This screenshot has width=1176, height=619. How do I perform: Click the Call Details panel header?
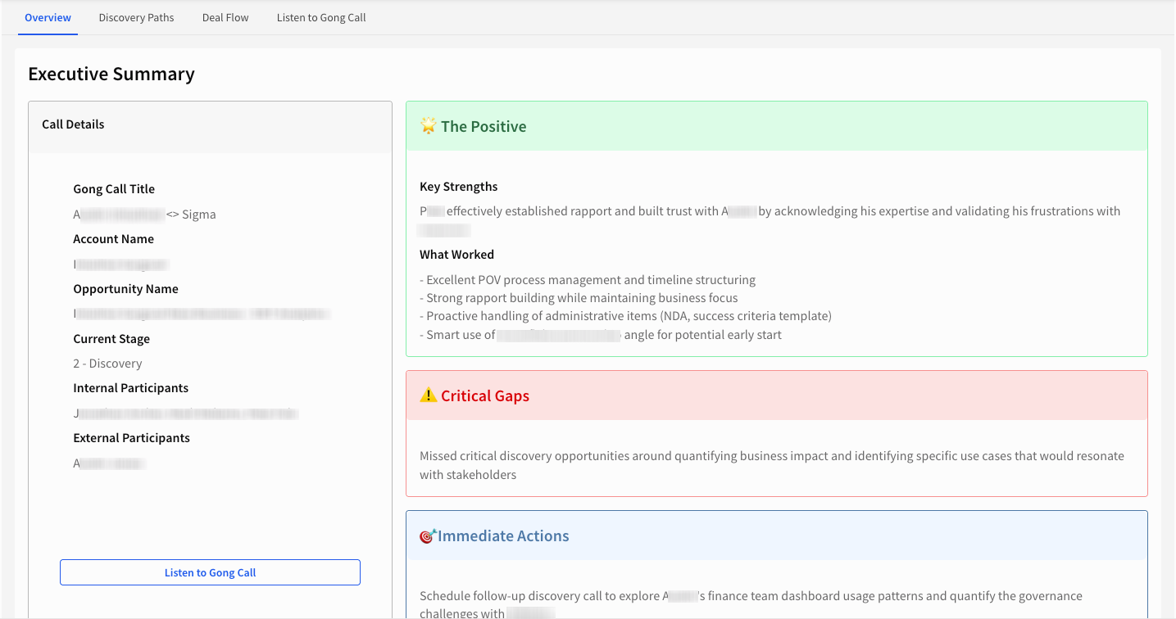pos(210,127)
